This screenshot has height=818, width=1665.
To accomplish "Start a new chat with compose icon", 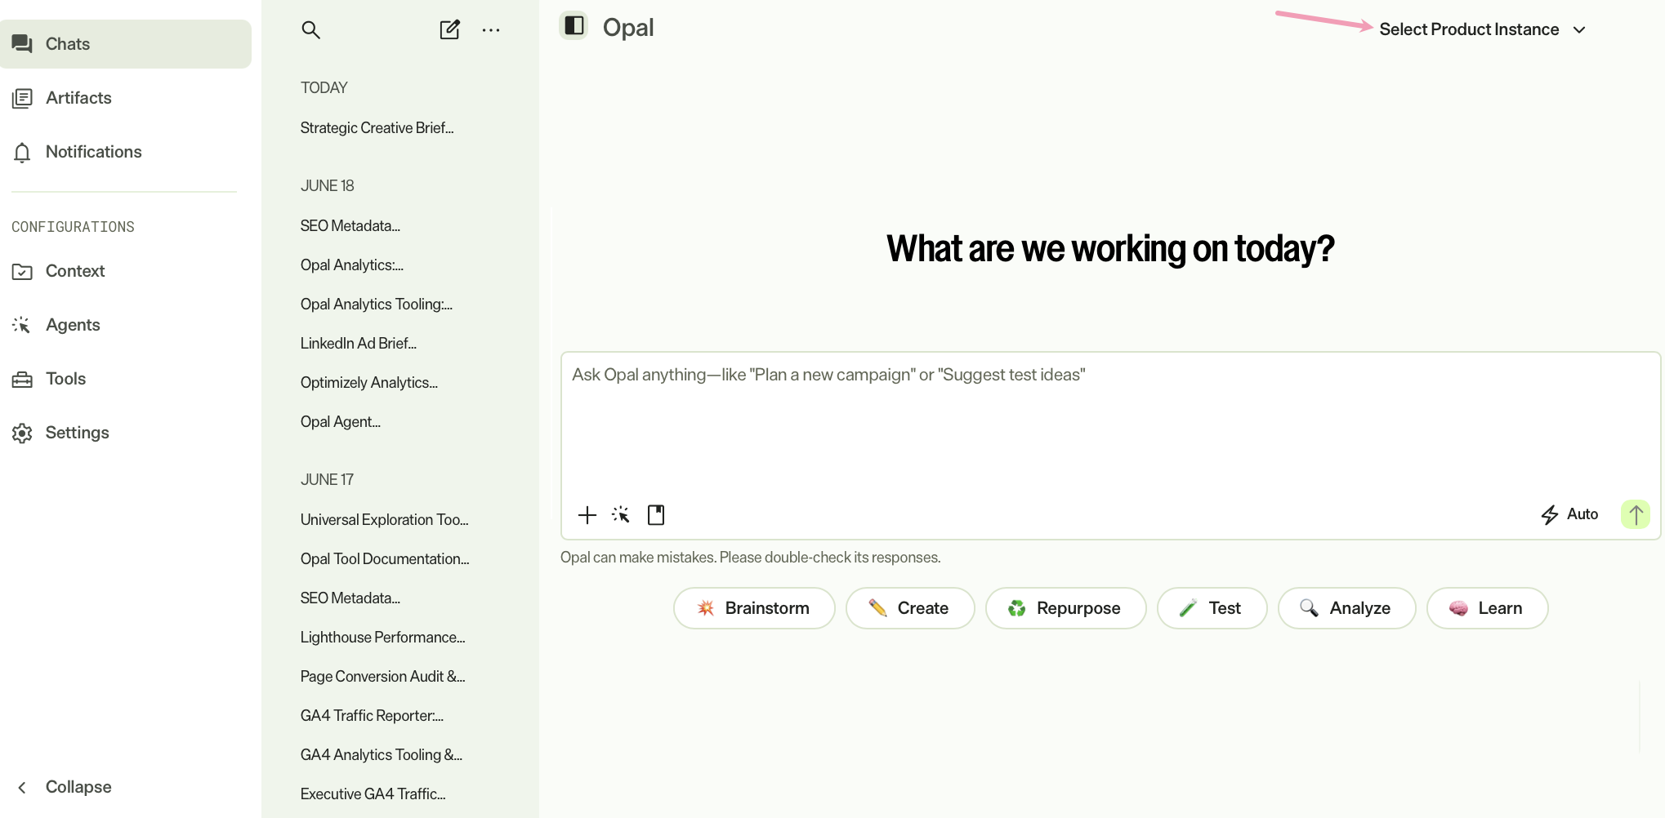I will click(x=450, y=30).
